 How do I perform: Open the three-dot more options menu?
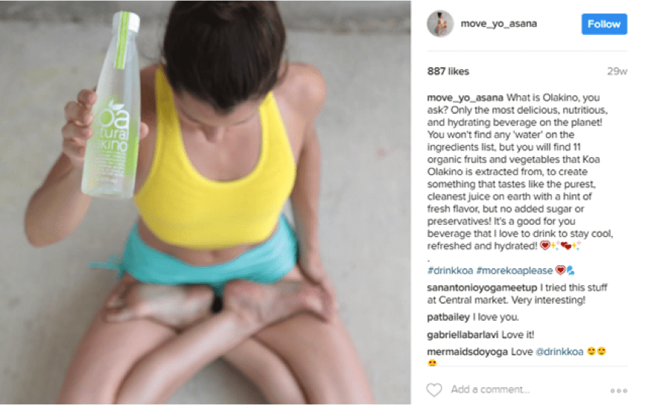point(619,391)
